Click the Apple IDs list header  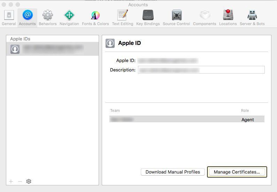(20, 39)
